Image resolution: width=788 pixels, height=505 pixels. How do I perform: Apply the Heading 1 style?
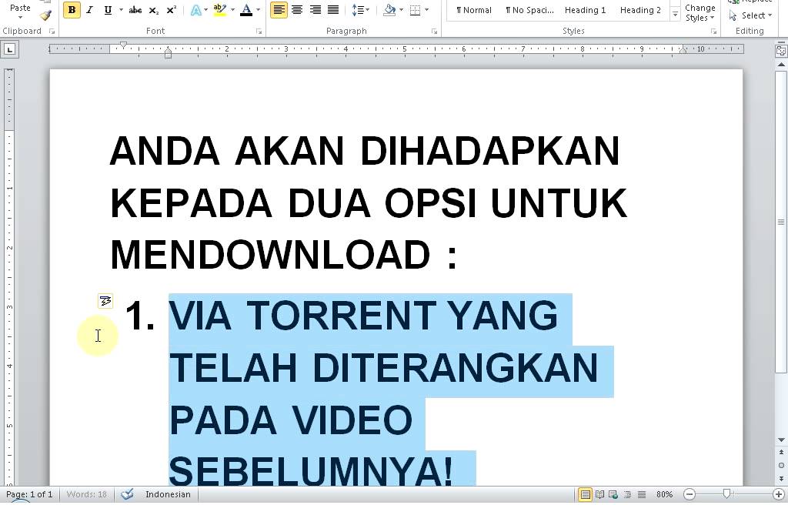[586, 10]
